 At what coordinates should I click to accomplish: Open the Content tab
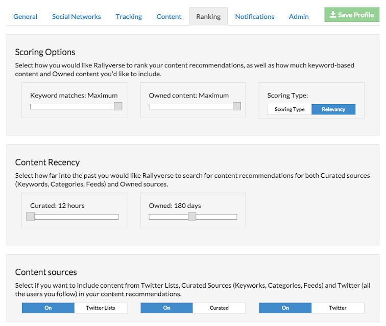click(x=169, y=16)
